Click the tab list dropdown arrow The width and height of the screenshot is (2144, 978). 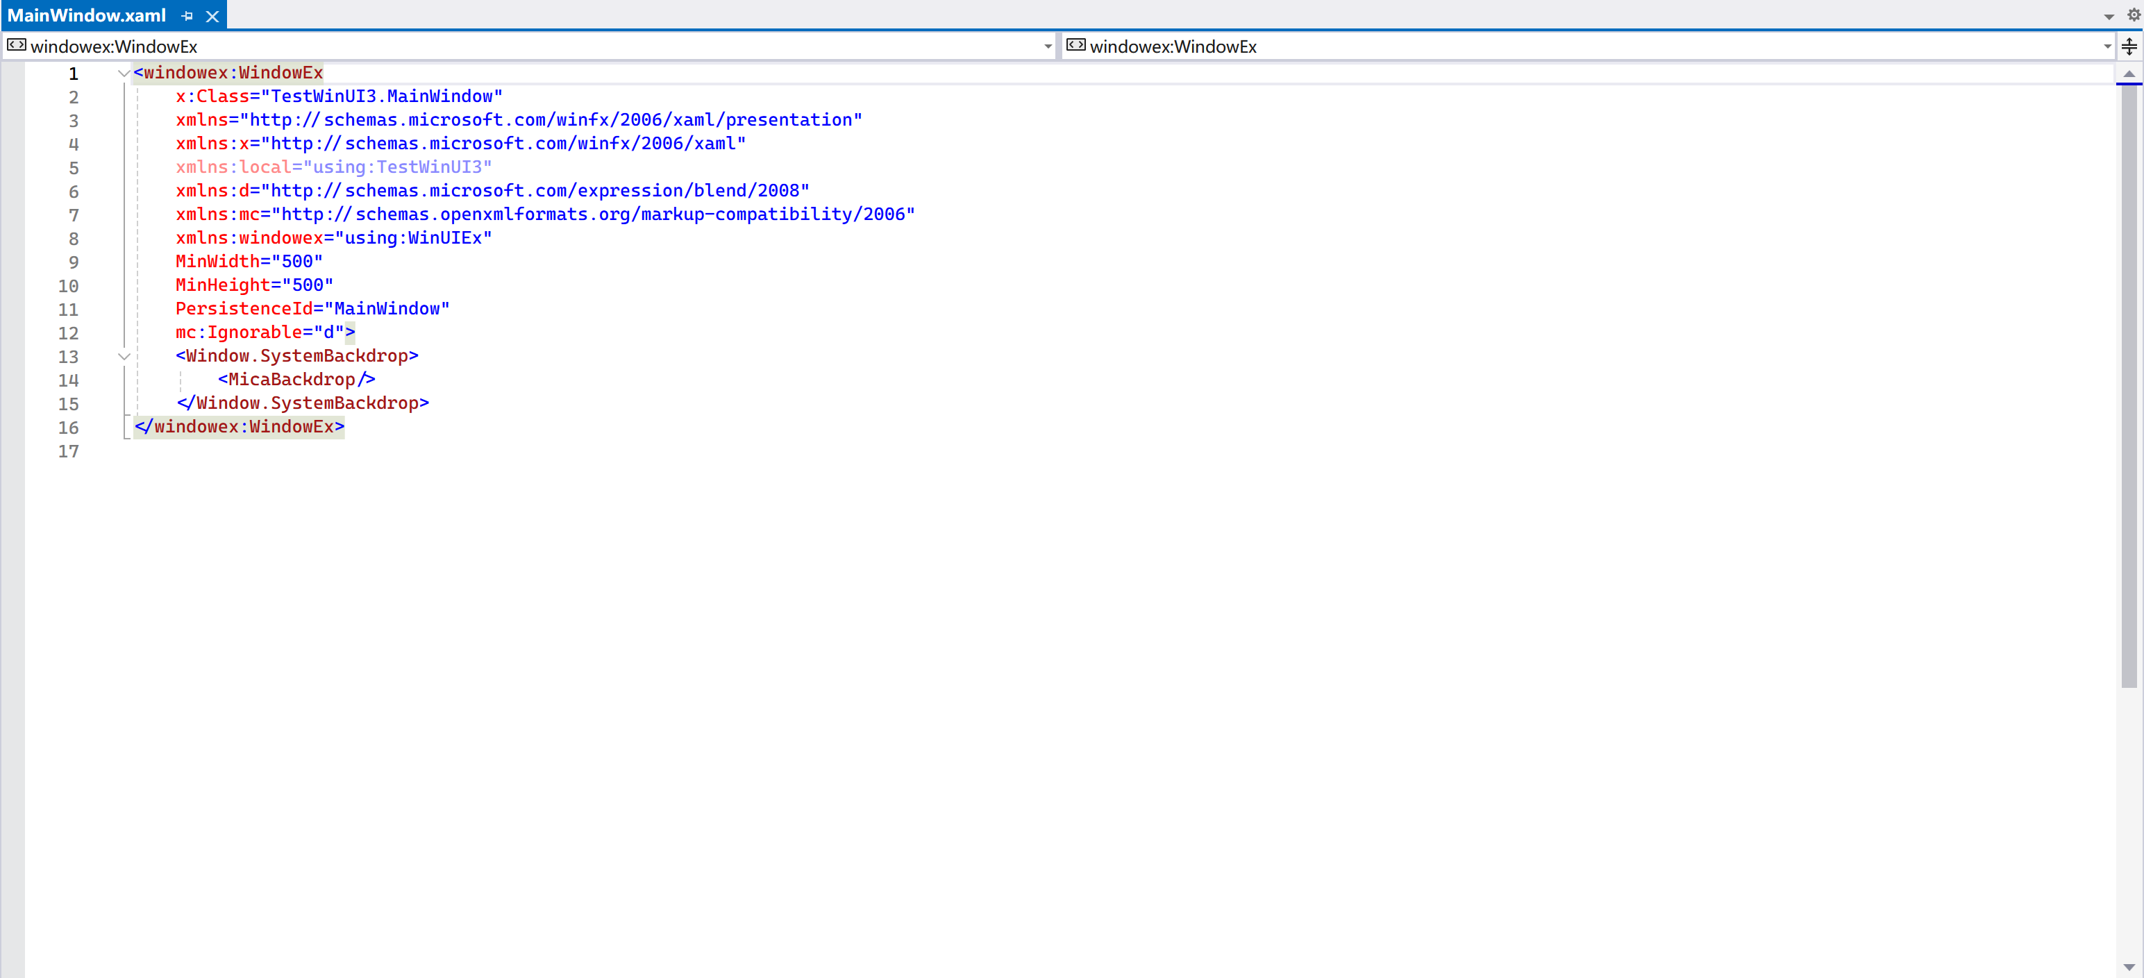[2109, 15]
